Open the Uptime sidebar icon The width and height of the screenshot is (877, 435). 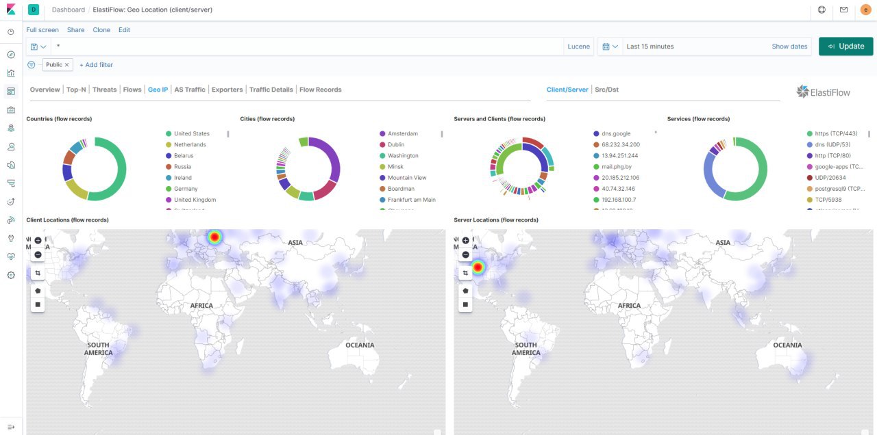pyautogui.click(x=11, y=220)
